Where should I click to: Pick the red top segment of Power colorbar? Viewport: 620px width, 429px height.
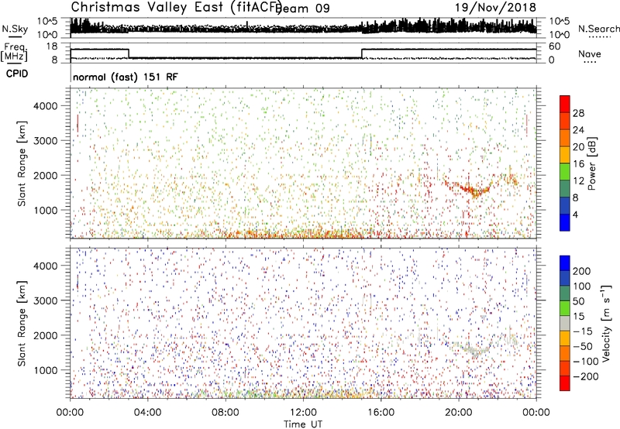[x=565, y=105]
